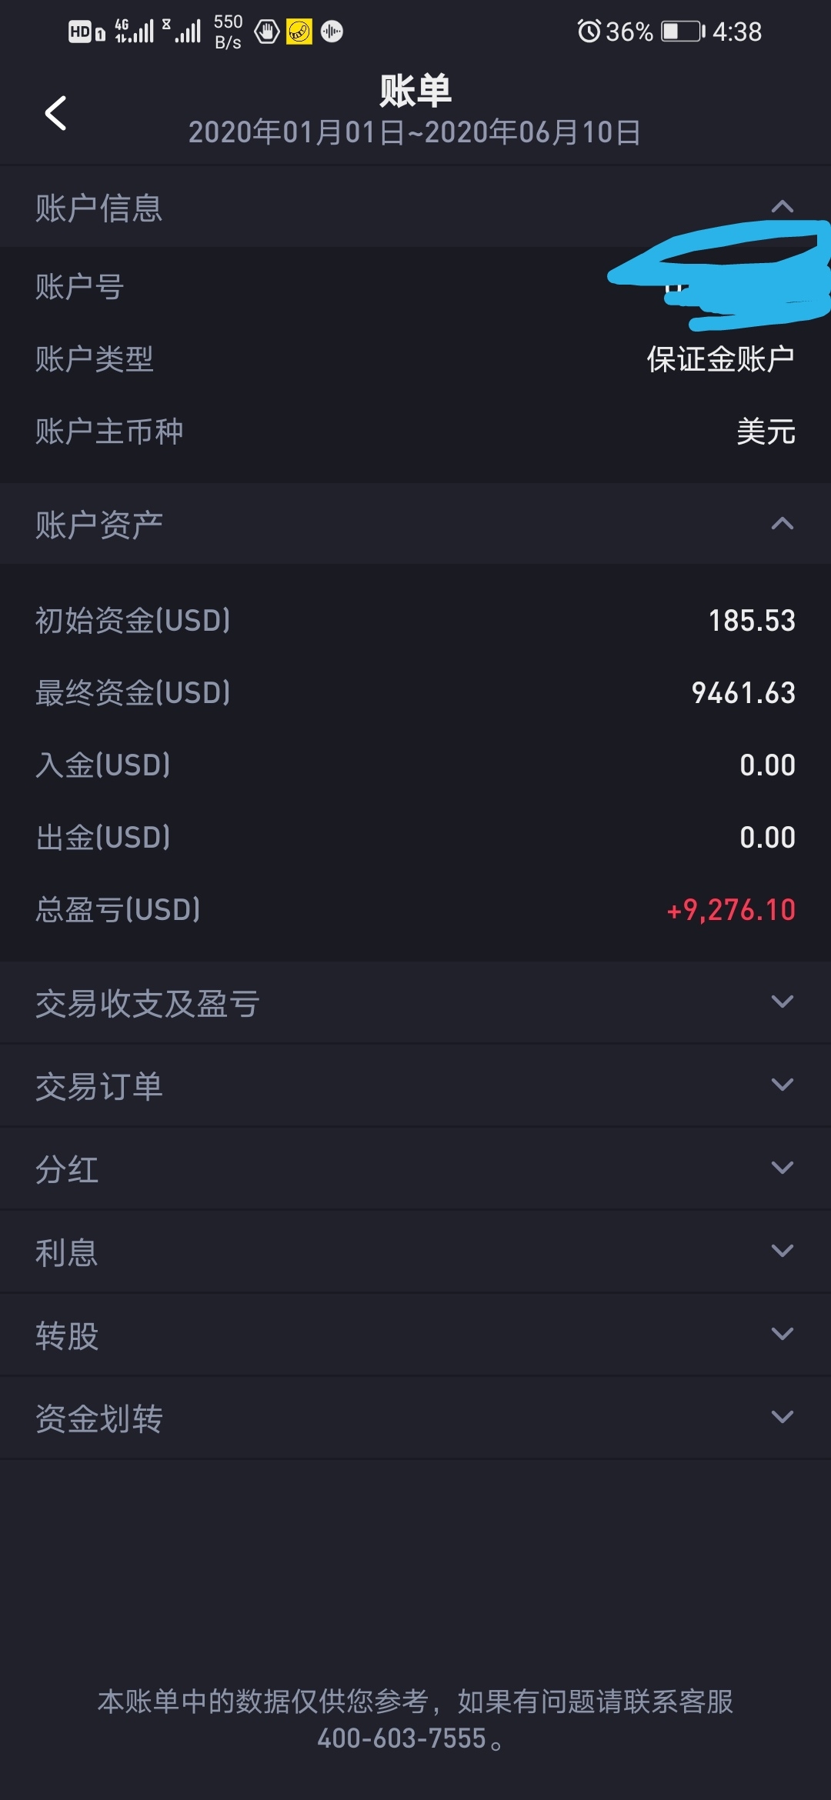The width and height of the screenshot is (831, 1800).
Task: Tap the alarm clock status icon
Action: tap(589, 32)
